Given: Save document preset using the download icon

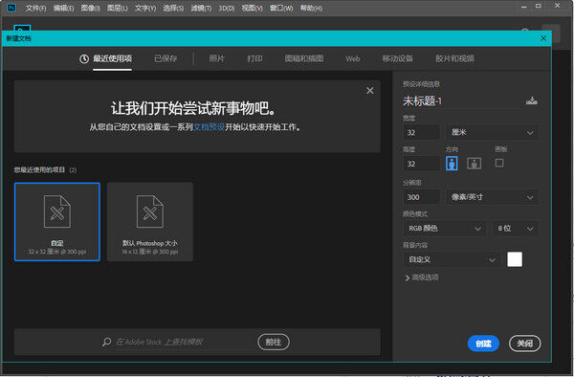Looking at the screenshot, I should [532, 100].
